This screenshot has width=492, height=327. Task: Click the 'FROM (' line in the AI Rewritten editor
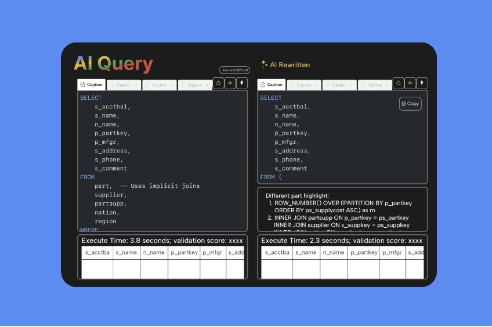click(271, 177)
